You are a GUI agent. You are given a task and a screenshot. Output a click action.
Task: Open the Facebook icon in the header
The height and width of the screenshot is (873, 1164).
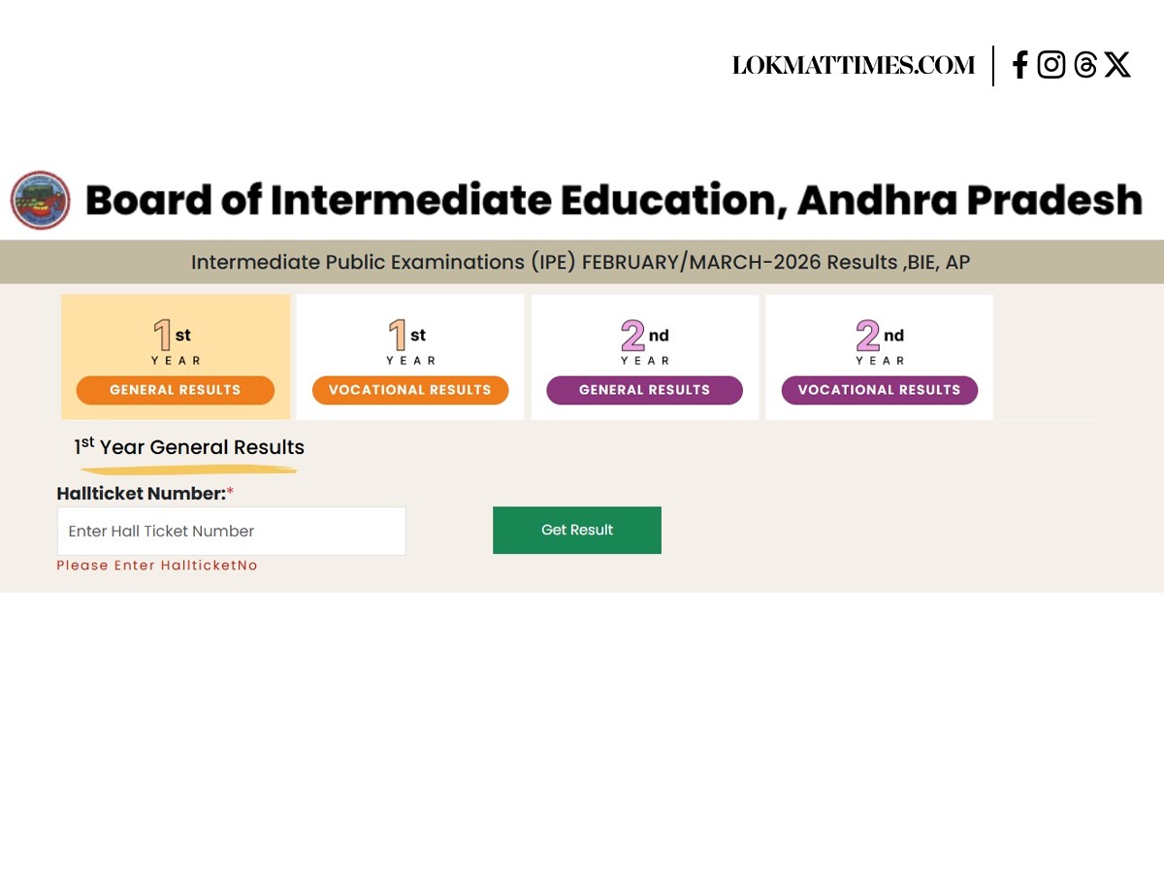[x=1019, y=65]
